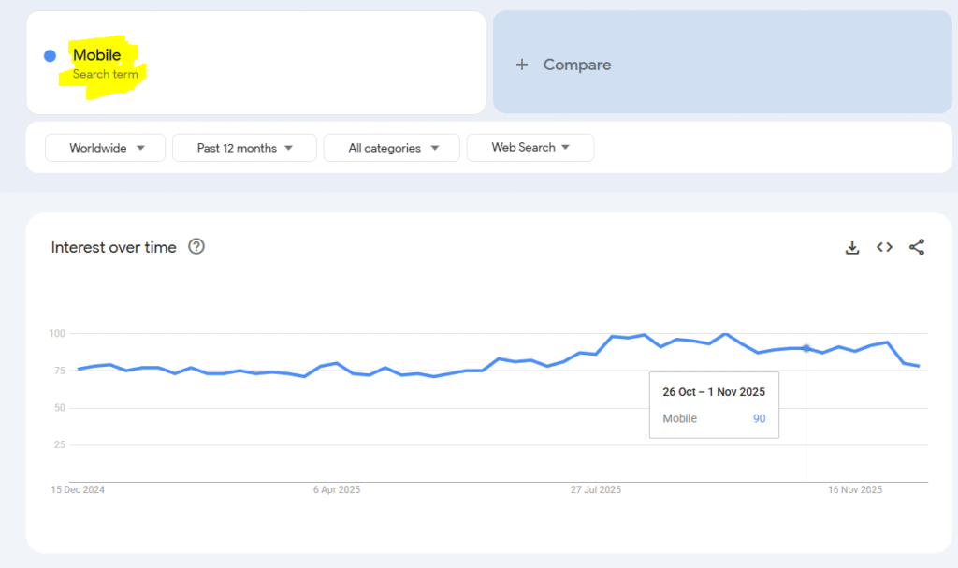
Task: Click the 15 Dec 2024 axis label
Action: (x=78, y=489)
